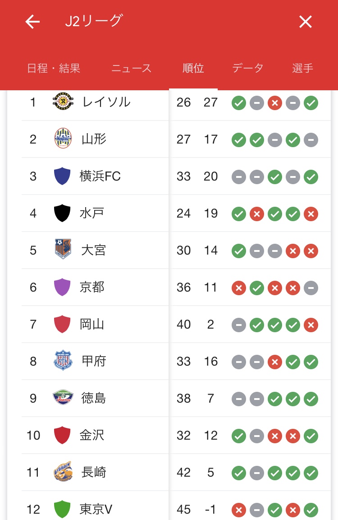Image resolution: width=338 pixels, height=520 pixels.
Task: Open the 金沢 team name link
Action: [x=92, y=435]
